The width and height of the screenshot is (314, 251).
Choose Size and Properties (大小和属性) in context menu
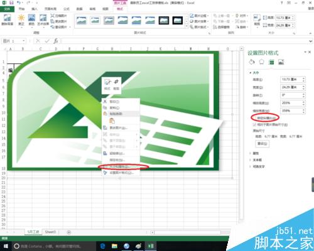[121, 167]
